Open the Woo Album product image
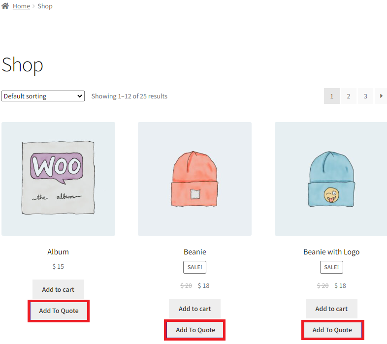Screen dimensions: 387x344 point(58,179)
